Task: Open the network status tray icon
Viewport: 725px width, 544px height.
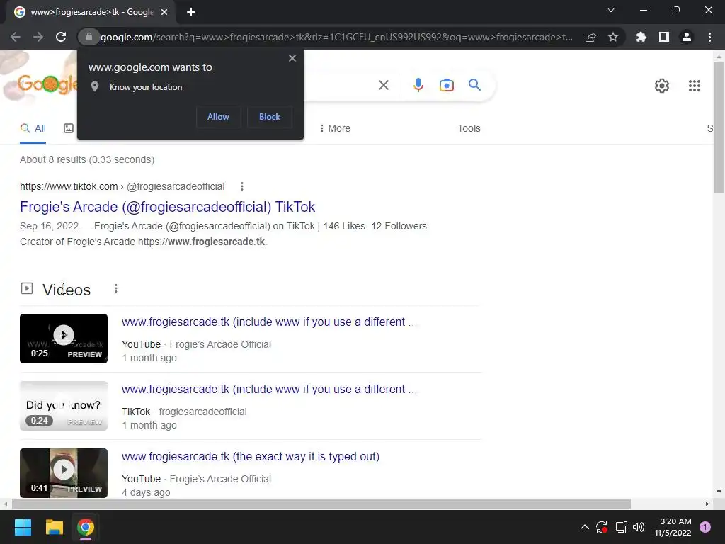Action: [621, 527]
